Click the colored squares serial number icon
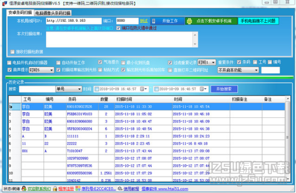The height and width of the screenshot is (193, 296). (78, 188)
